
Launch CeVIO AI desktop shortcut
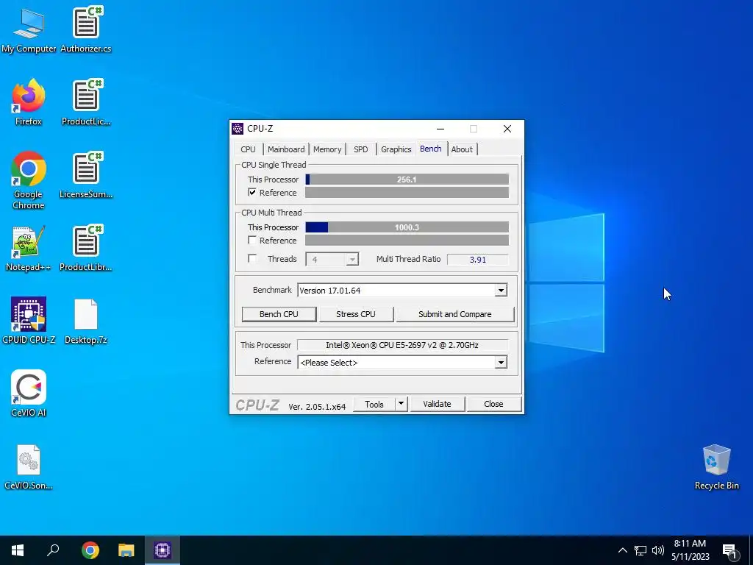click(29, 394)
